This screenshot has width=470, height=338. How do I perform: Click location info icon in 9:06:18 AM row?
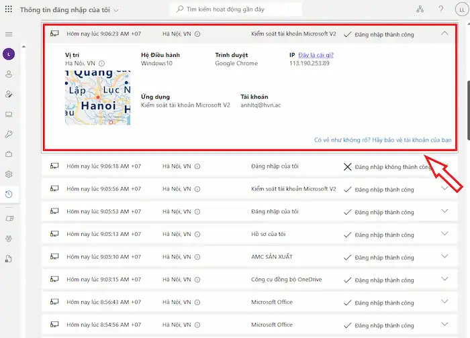tap(197, 166)
